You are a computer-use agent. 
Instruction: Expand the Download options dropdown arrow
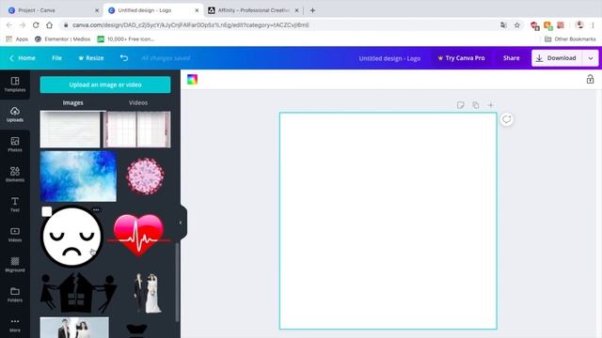coord(590,58)
